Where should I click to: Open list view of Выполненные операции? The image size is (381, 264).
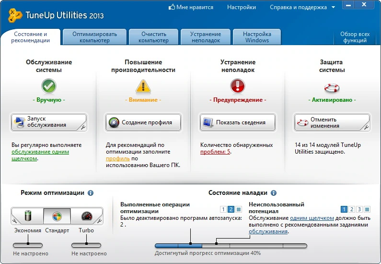pyautogui.click(x=239, y=209)
